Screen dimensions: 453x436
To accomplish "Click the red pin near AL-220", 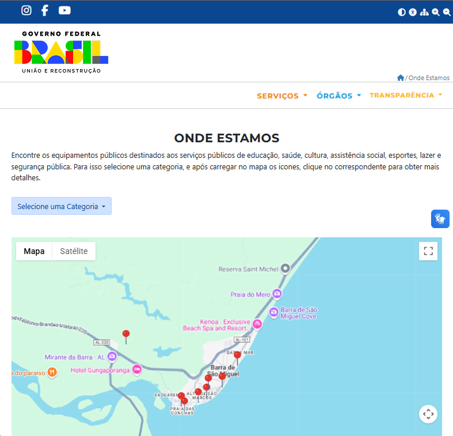I will tap(126, 334).
